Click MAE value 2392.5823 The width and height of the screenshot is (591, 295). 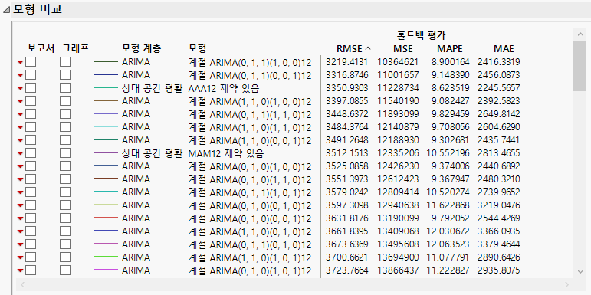(x=499, y=101)
